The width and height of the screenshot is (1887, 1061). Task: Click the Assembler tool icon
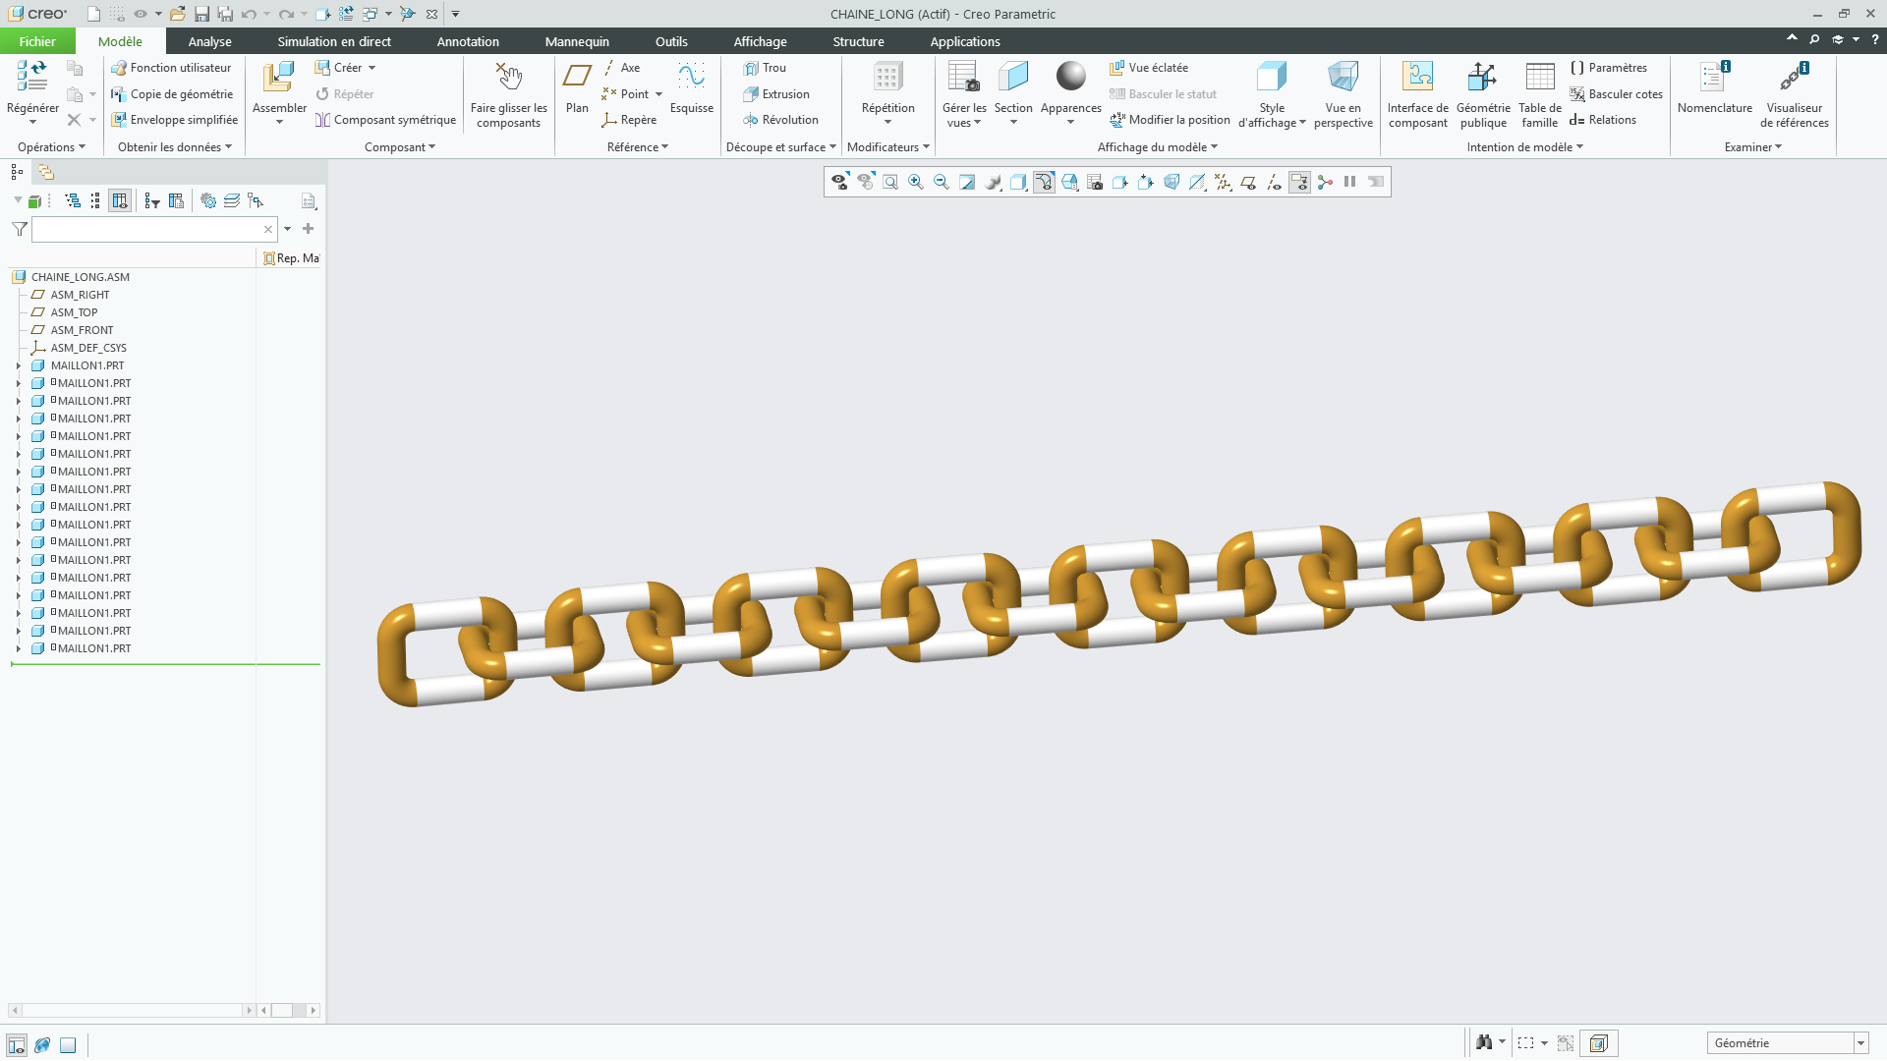[x=279, y=78]
